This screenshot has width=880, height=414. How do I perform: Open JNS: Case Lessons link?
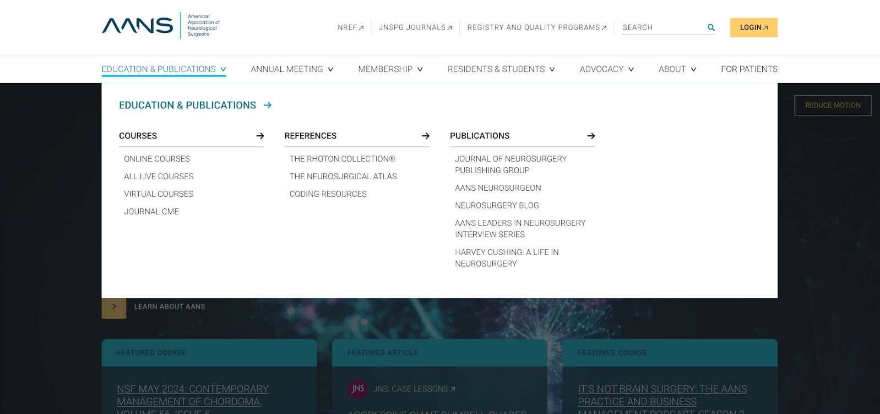click(x=414, y=389)
